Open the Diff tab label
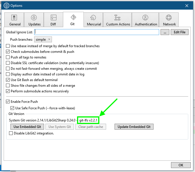 (x=53, y=24)
